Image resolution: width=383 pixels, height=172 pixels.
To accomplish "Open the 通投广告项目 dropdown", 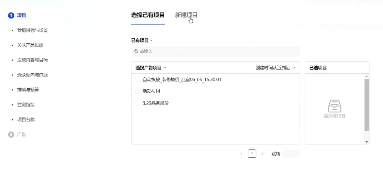I will (x=151, y=68).
